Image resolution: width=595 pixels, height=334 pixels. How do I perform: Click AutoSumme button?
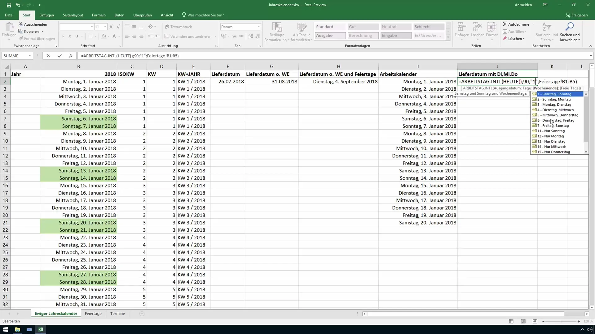point(516,24)
